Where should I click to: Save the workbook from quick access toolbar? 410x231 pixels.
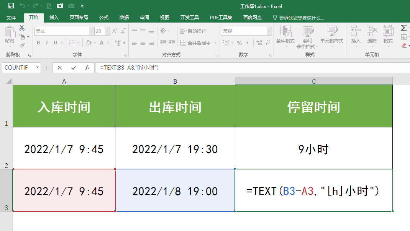pos(11,6)
